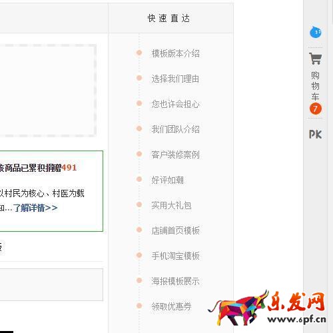View 客户装修案例
Viewport: 333px width, 333px height.
click(x=175, y=155)
